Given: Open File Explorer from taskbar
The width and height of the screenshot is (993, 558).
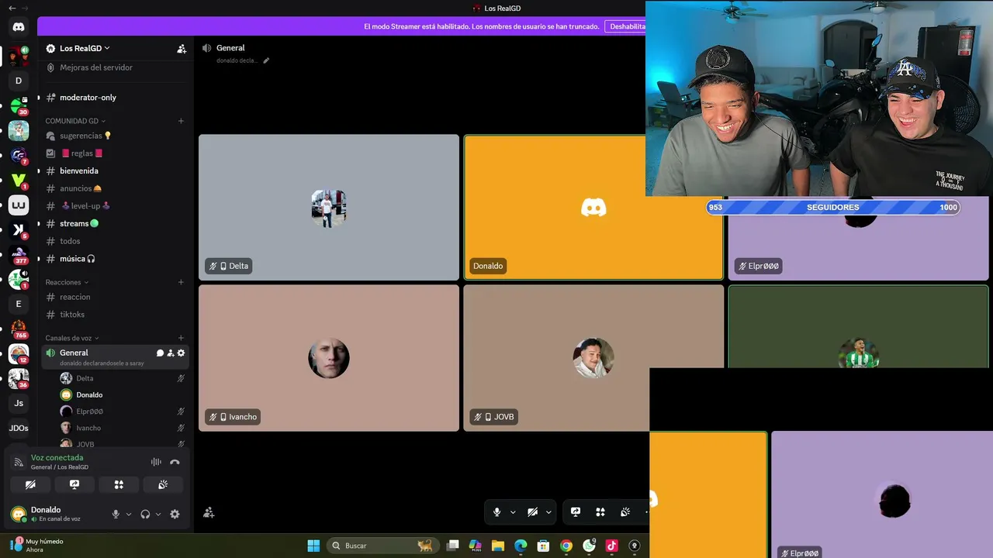Looking at the screenshot, I should coord(498,546).
